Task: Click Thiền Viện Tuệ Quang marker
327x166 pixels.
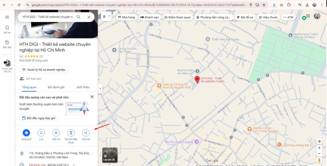Action: click(x=208, y=39)
